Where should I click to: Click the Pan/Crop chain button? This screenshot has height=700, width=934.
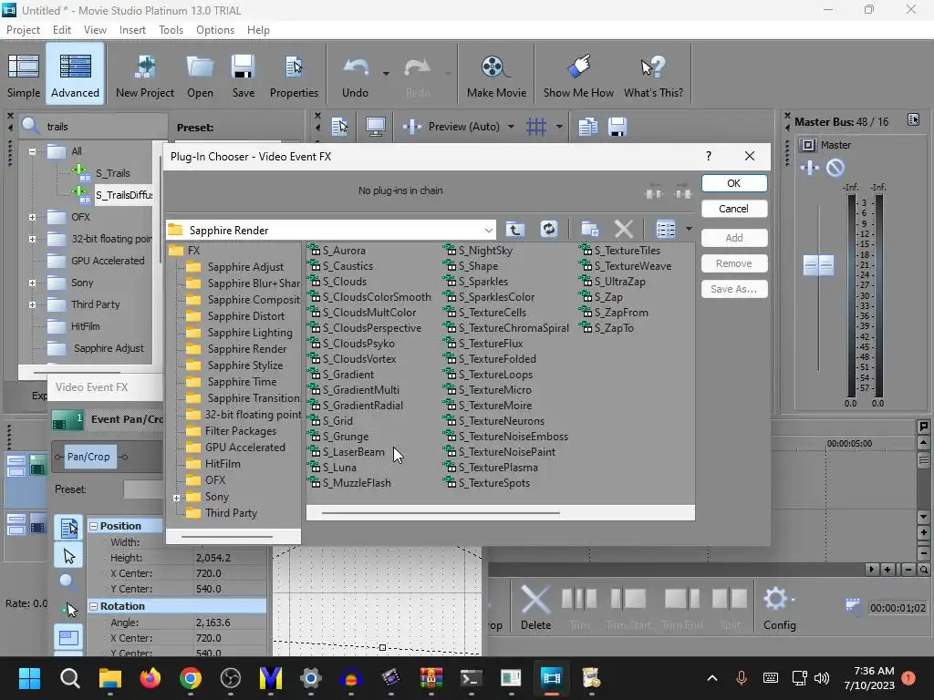(88, 457)
